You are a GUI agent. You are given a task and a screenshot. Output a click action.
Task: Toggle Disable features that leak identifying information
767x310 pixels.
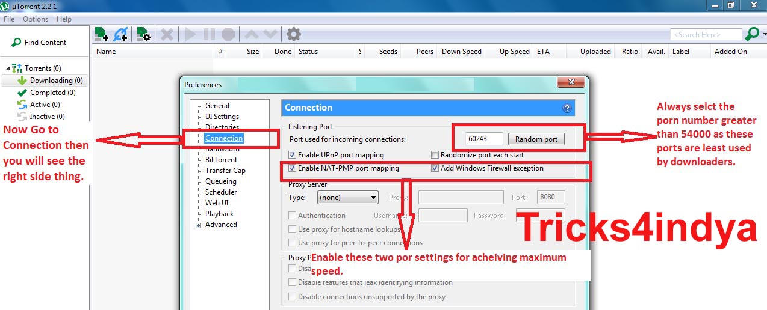coord(293,282)
